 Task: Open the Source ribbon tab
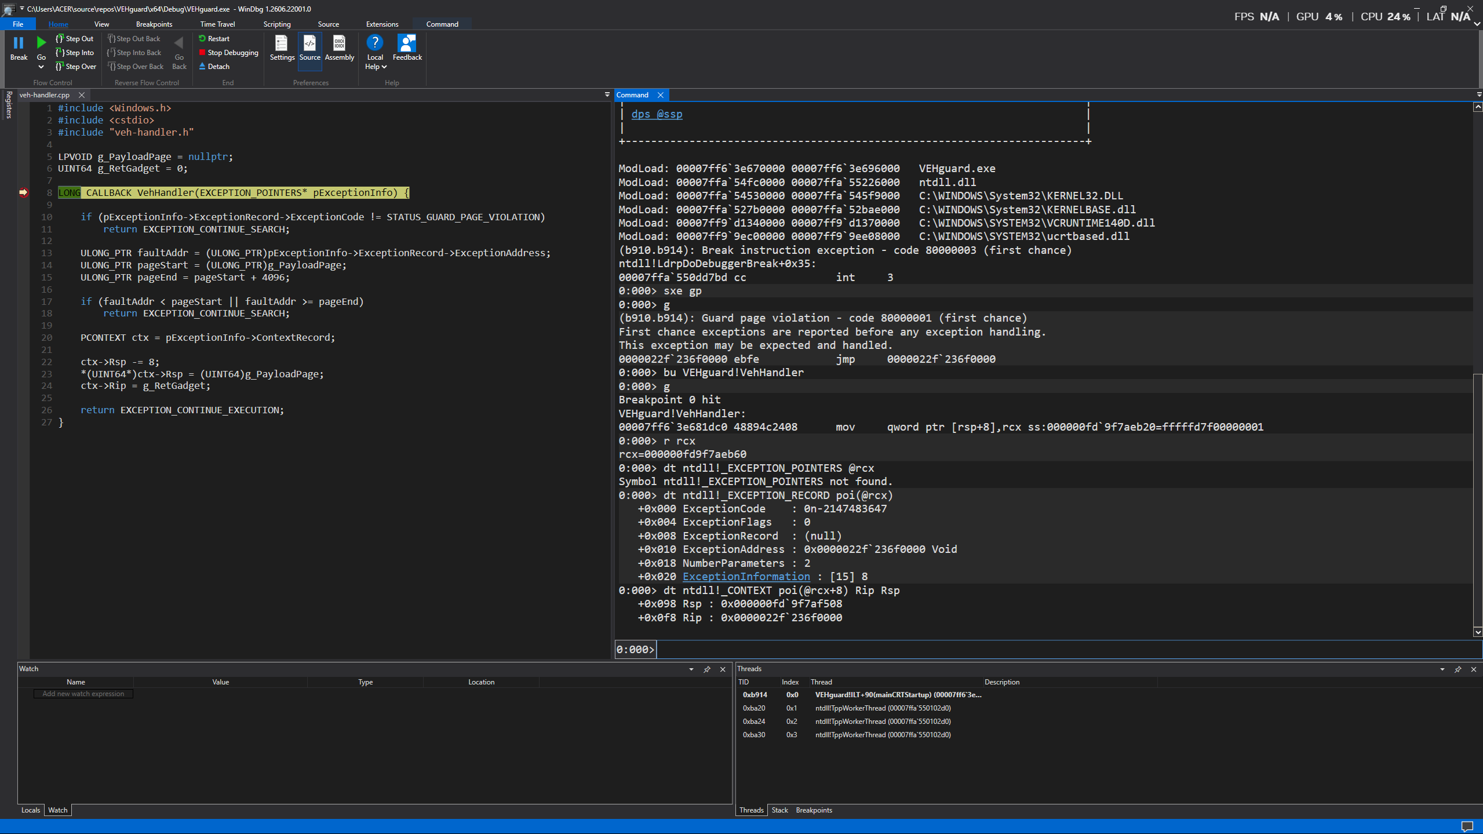(328, 24)
